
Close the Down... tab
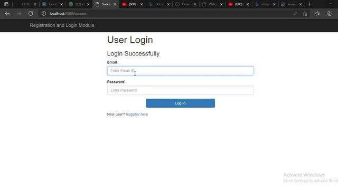pyautogui.click(x=195, y=4)
